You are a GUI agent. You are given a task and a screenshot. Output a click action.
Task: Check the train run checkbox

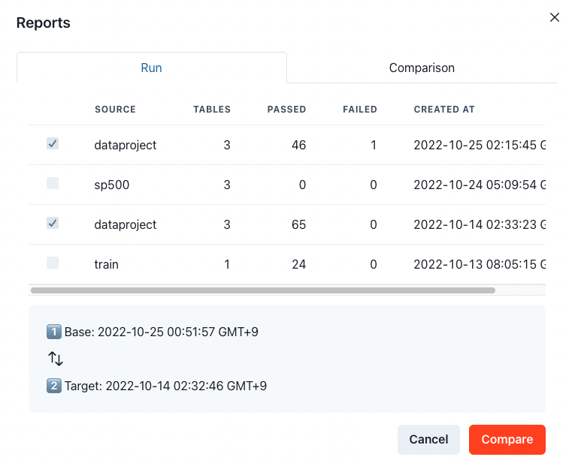click(x=53, y=263)
